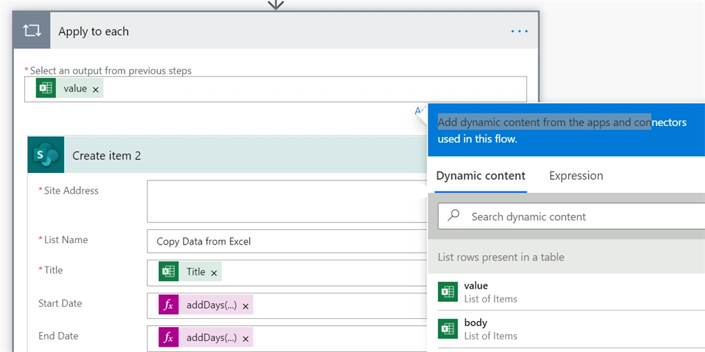
Task: Remove addDays expression from Start Date
Action: 246,306
